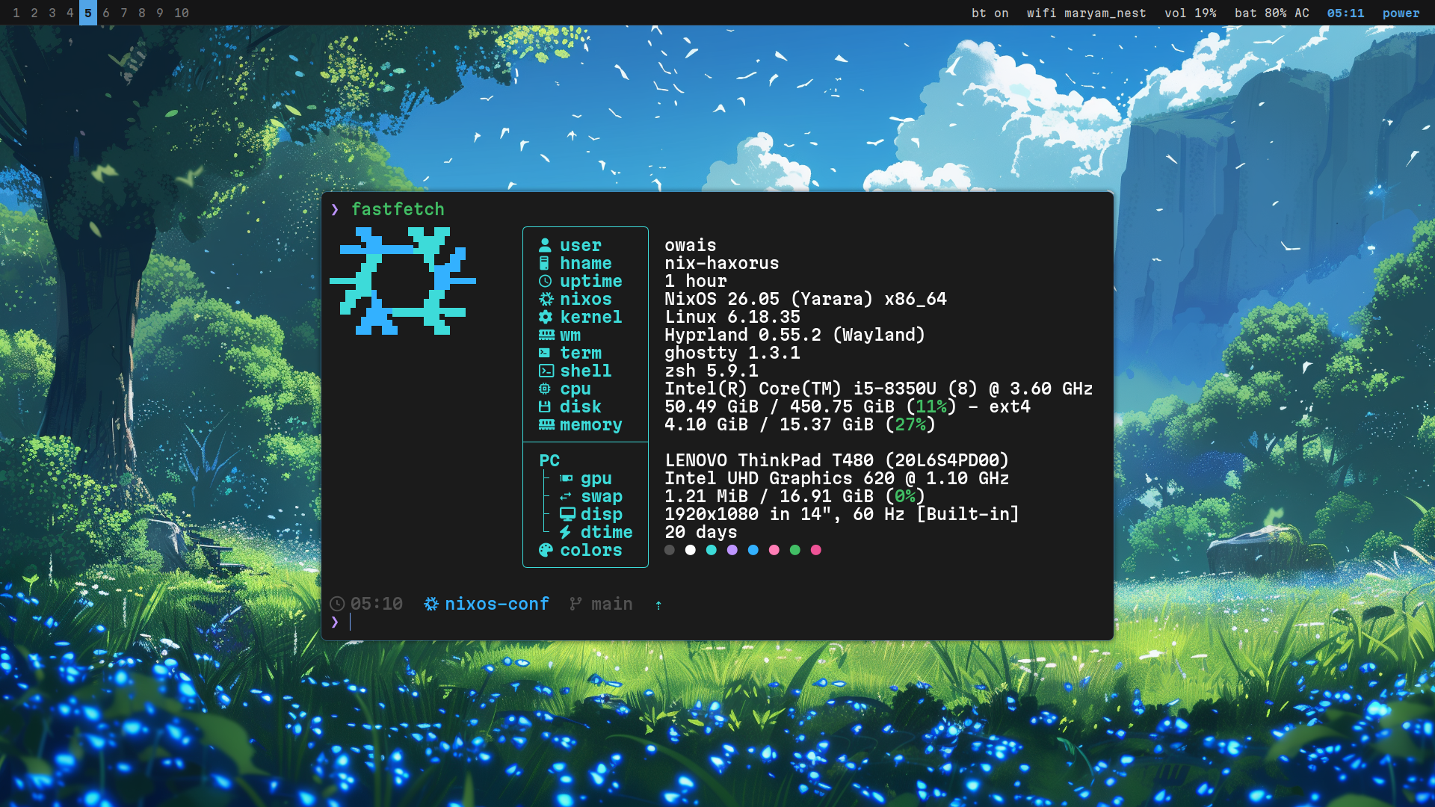Click the NixOS pixel-art logo
This screenshot has width=1435, height=807.
(x=403, y=281)
